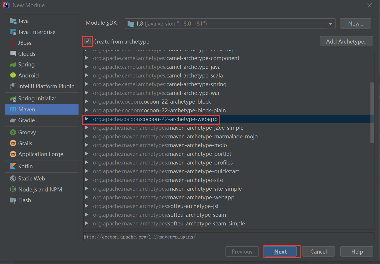The width and height of the screenshot is (380, 264).
Task: Click the cocoon.apache.org URL description text
Action: coord(140,237)
